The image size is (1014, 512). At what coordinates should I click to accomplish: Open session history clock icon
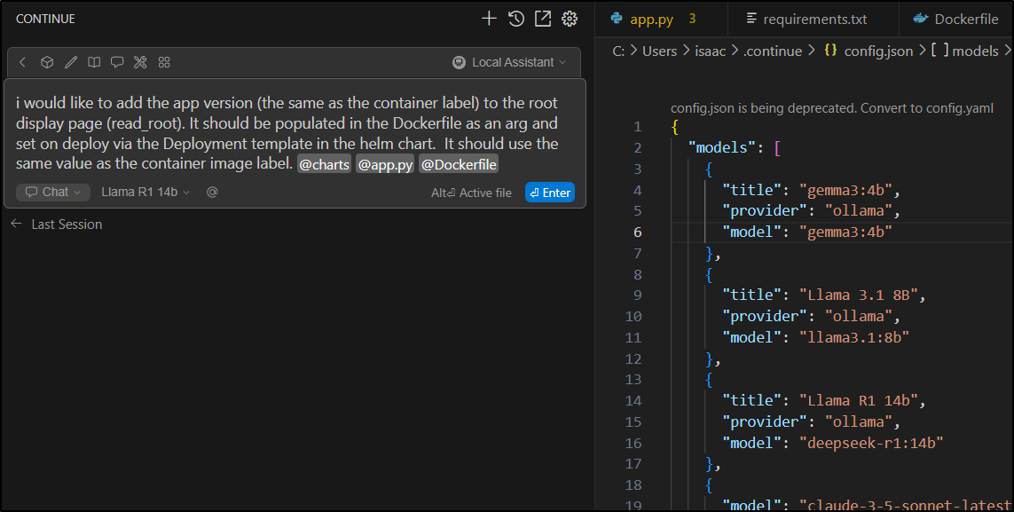[x=515, y=19]
